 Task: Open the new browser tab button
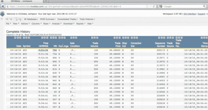pos(46,1)
